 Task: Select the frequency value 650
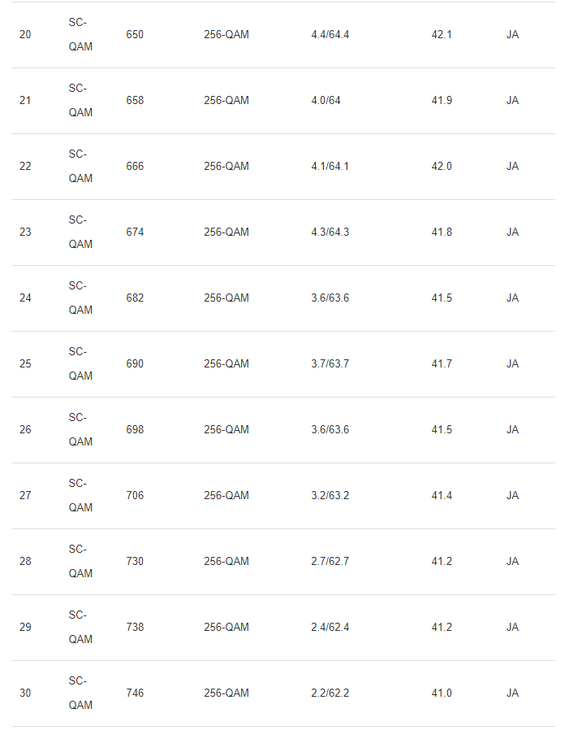pyautogui.click(x=135, y=35)
